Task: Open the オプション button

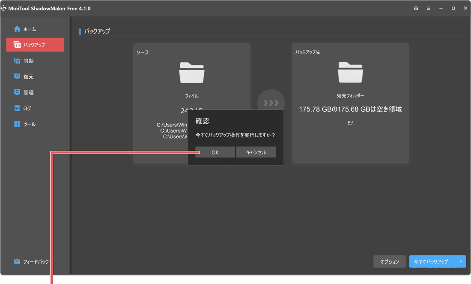Action: [x=389, y=261]
